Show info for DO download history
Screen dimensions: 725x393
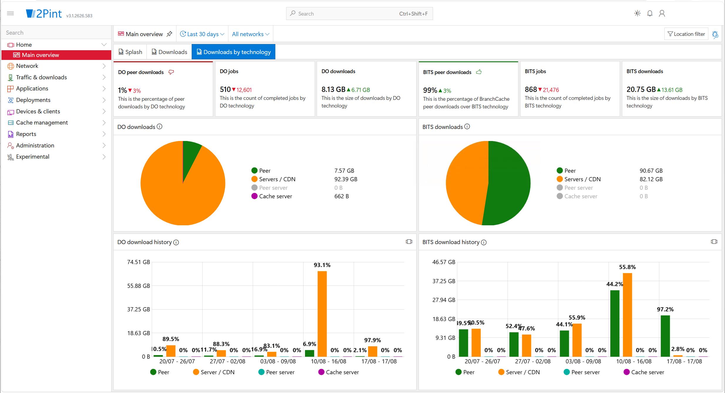[176, 242]
